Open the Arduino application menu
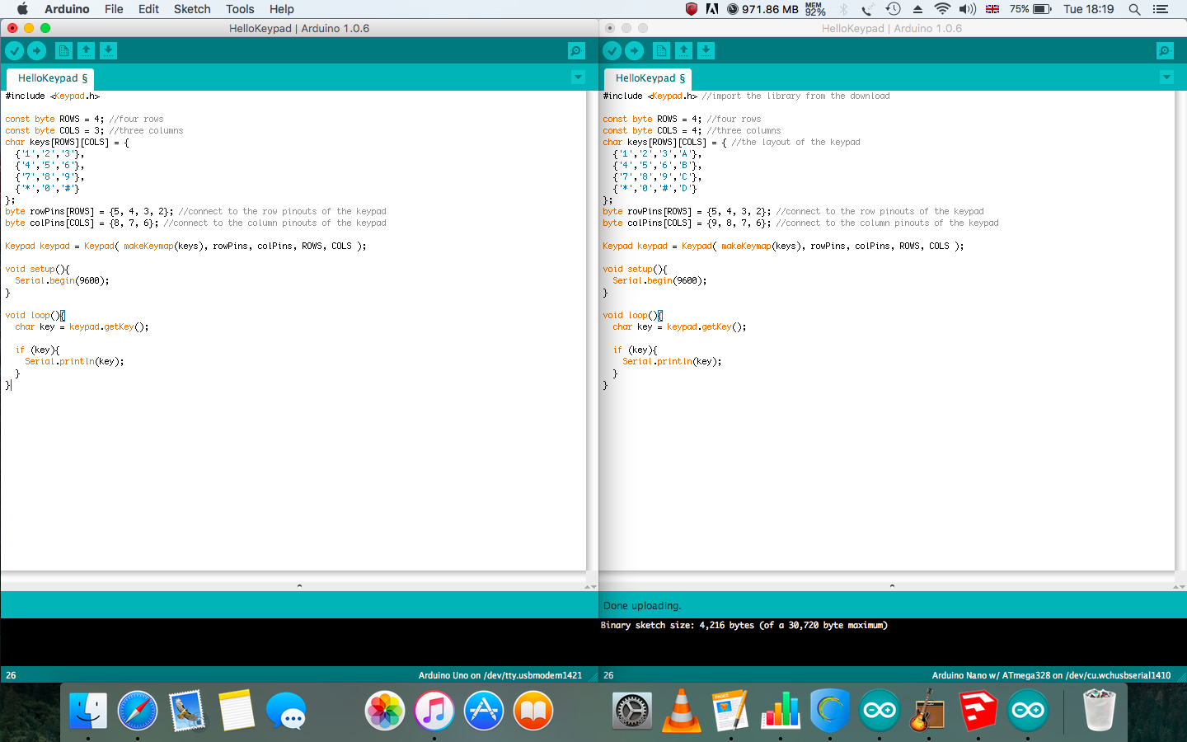This screenshot has height=742, width=1187. [x=67, y=9]
